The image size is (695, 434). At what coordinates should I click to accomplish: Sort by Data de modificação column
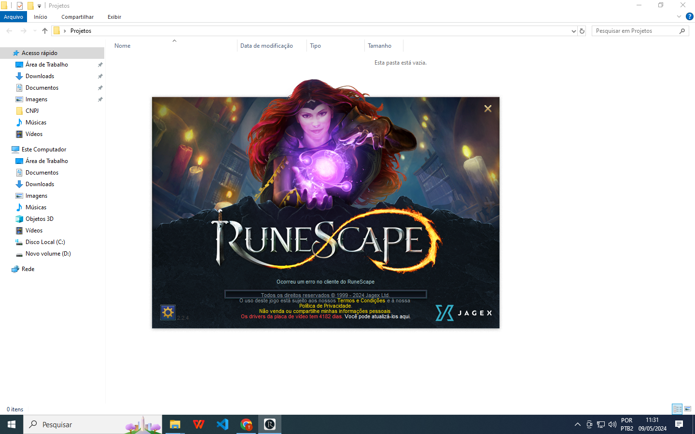pos(266,46)
